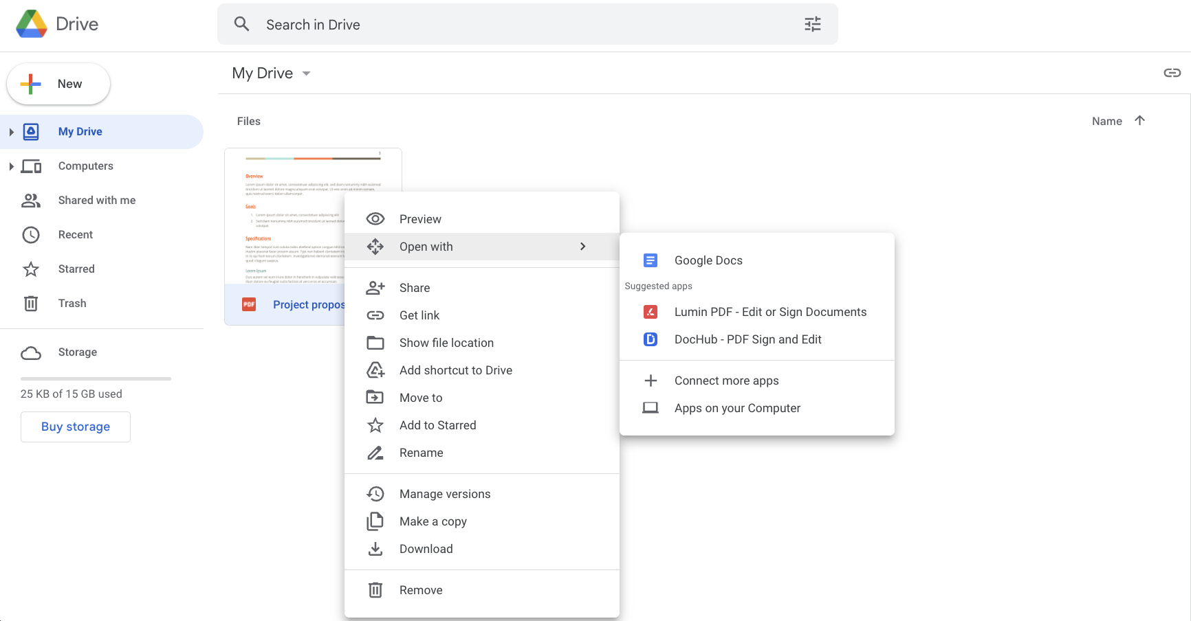The width and height of the screenshot is (1191, 621).
Task: Click the Google Docs blue icon
Action: pos(651,260)
